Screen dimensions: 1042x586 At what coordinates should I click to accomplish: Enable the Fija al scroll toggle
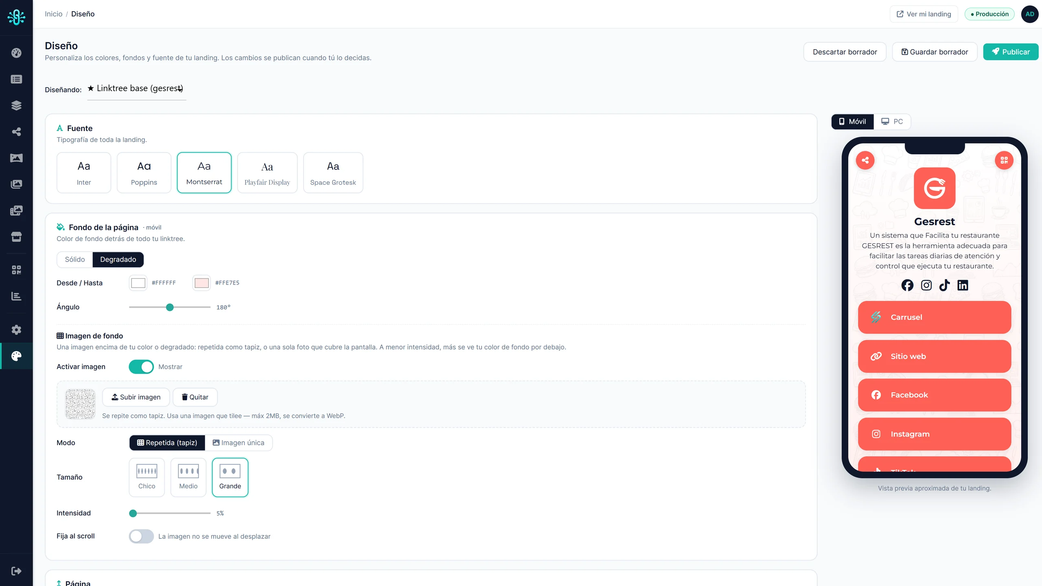coord(141,536)
